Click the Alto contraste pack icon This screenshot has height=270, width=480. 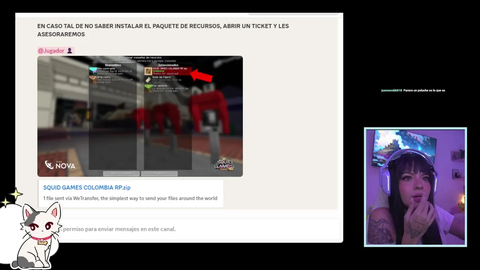point(93,71)
